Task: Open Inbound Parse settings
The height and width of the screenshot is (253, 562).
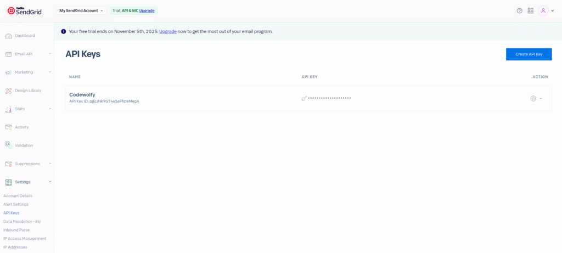Action: [16, 230]
